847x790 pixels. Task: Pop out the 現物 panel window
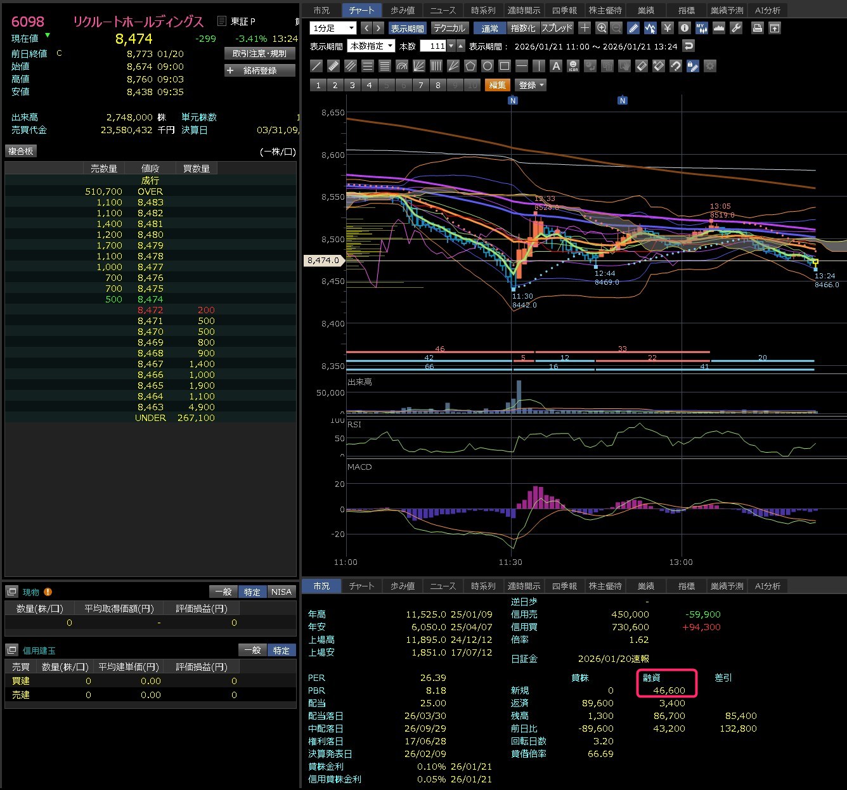point(11,592)
